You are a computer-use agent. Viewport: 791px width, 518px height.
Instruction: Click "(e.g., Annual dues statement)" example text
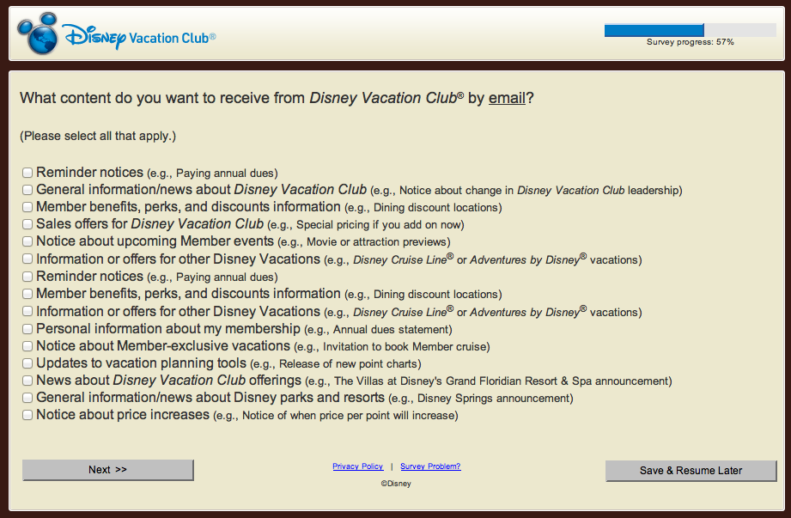coord(379,329)
